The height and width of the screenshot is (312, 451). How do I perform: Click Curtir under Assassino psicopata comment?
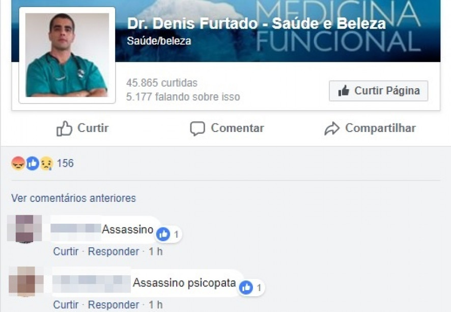(66, 304)
